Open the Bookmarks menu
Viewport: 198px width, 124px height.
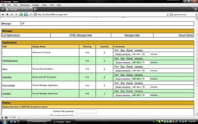[x=25, y=5]
